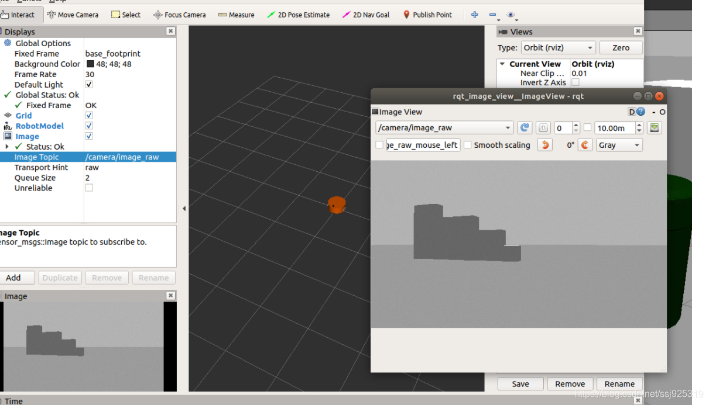Open the /camera/image_raw topic dropdown in rqt

(x=444, y=128)
